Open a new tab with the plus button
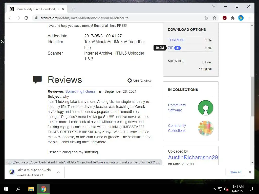Screen dimensions: 259x194 73,9
